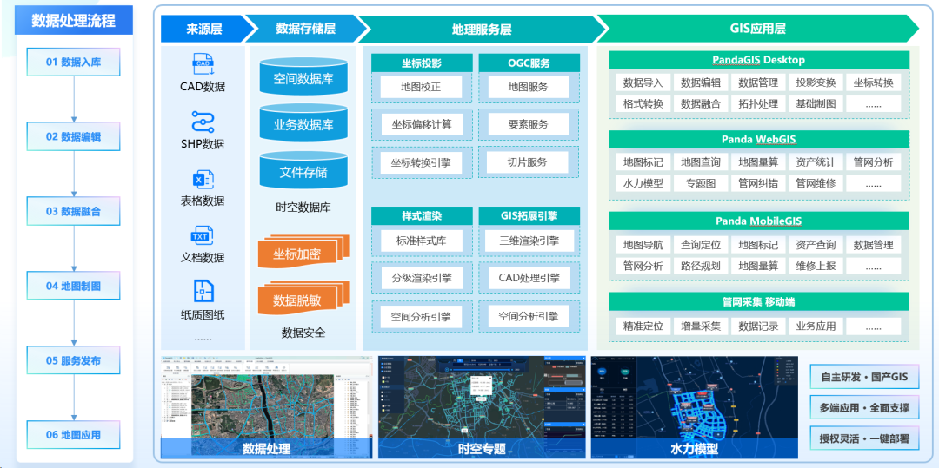Click 投影变换 in PandaGIS Desktop

[816, 82]
